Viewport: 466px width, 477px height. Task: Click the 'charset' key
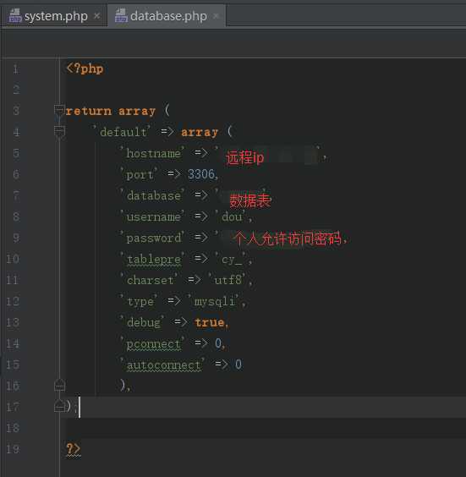(149, 280)
